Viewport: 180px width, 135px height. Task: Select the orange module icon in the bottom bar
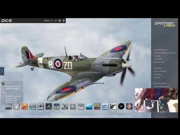click(x=24, y=106)
